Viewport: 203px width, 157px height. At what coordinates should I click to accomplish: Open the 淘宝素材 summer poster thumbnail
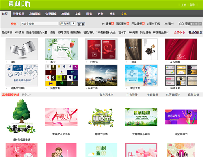pyautogui.click(x=141, y=75)
